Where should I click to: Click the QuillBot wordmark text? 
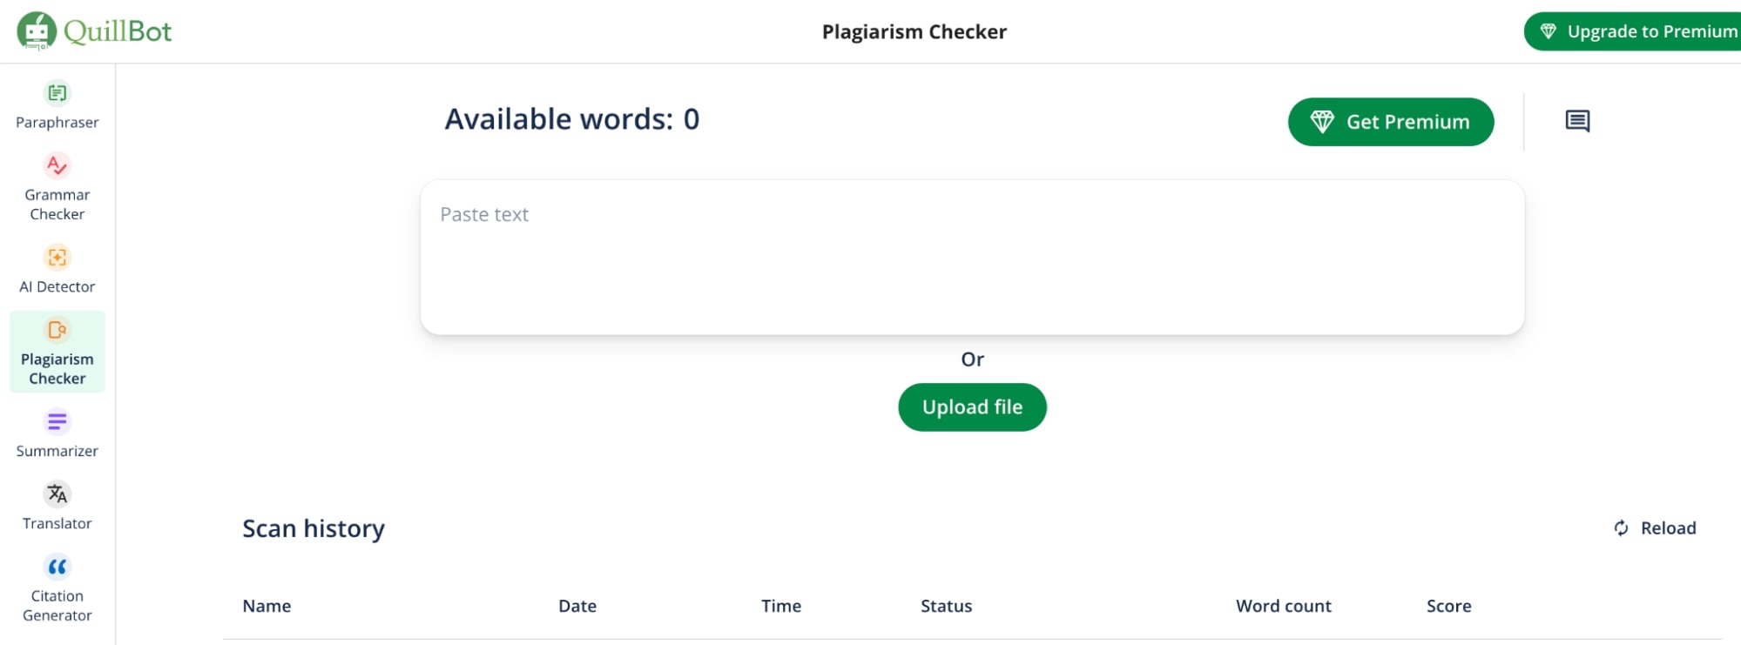pyautogui.click(x=118, y=31)
